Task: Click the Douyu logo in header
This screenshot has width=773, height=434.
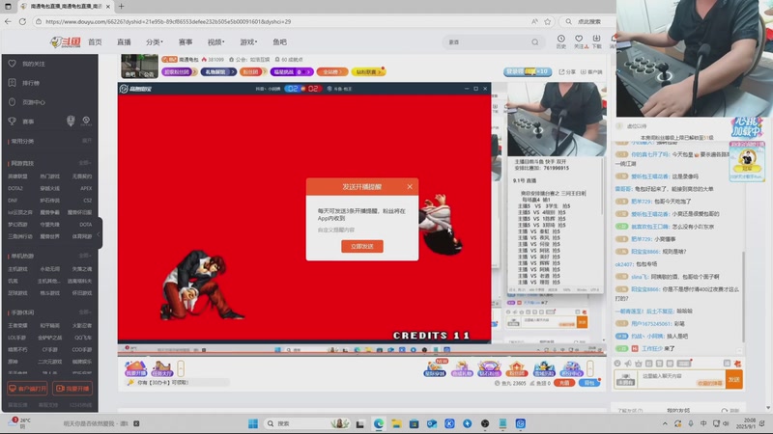Action: click(65, 42)
